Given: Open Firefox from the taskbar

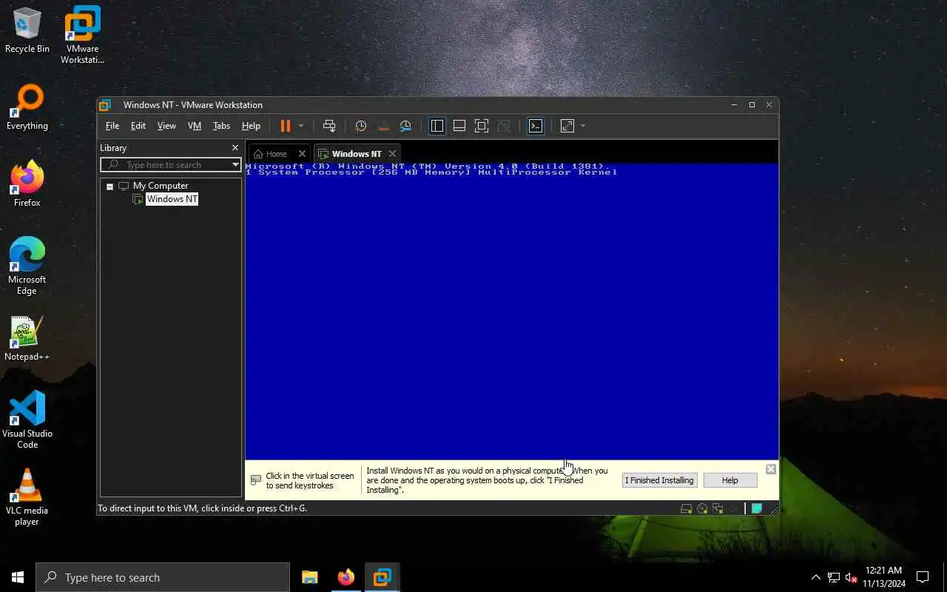Looking at the screenshot, I should tap(346, 577).
